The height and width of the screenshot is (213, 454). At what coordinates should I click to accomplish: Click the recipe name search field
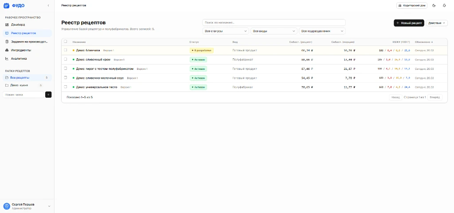coord(274,23)
